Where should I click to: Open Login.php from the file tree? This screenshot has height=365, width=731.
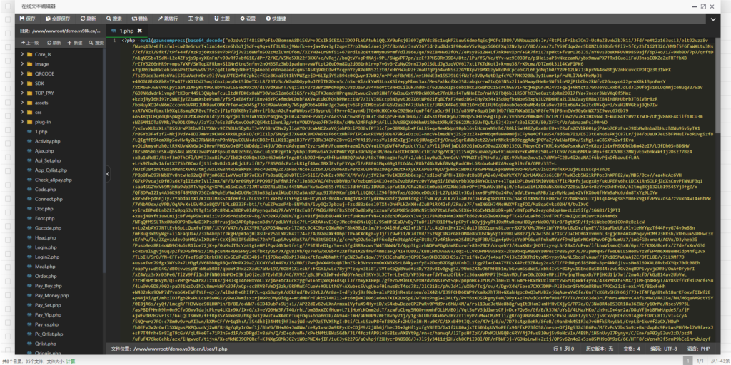[x=44, y=246]
